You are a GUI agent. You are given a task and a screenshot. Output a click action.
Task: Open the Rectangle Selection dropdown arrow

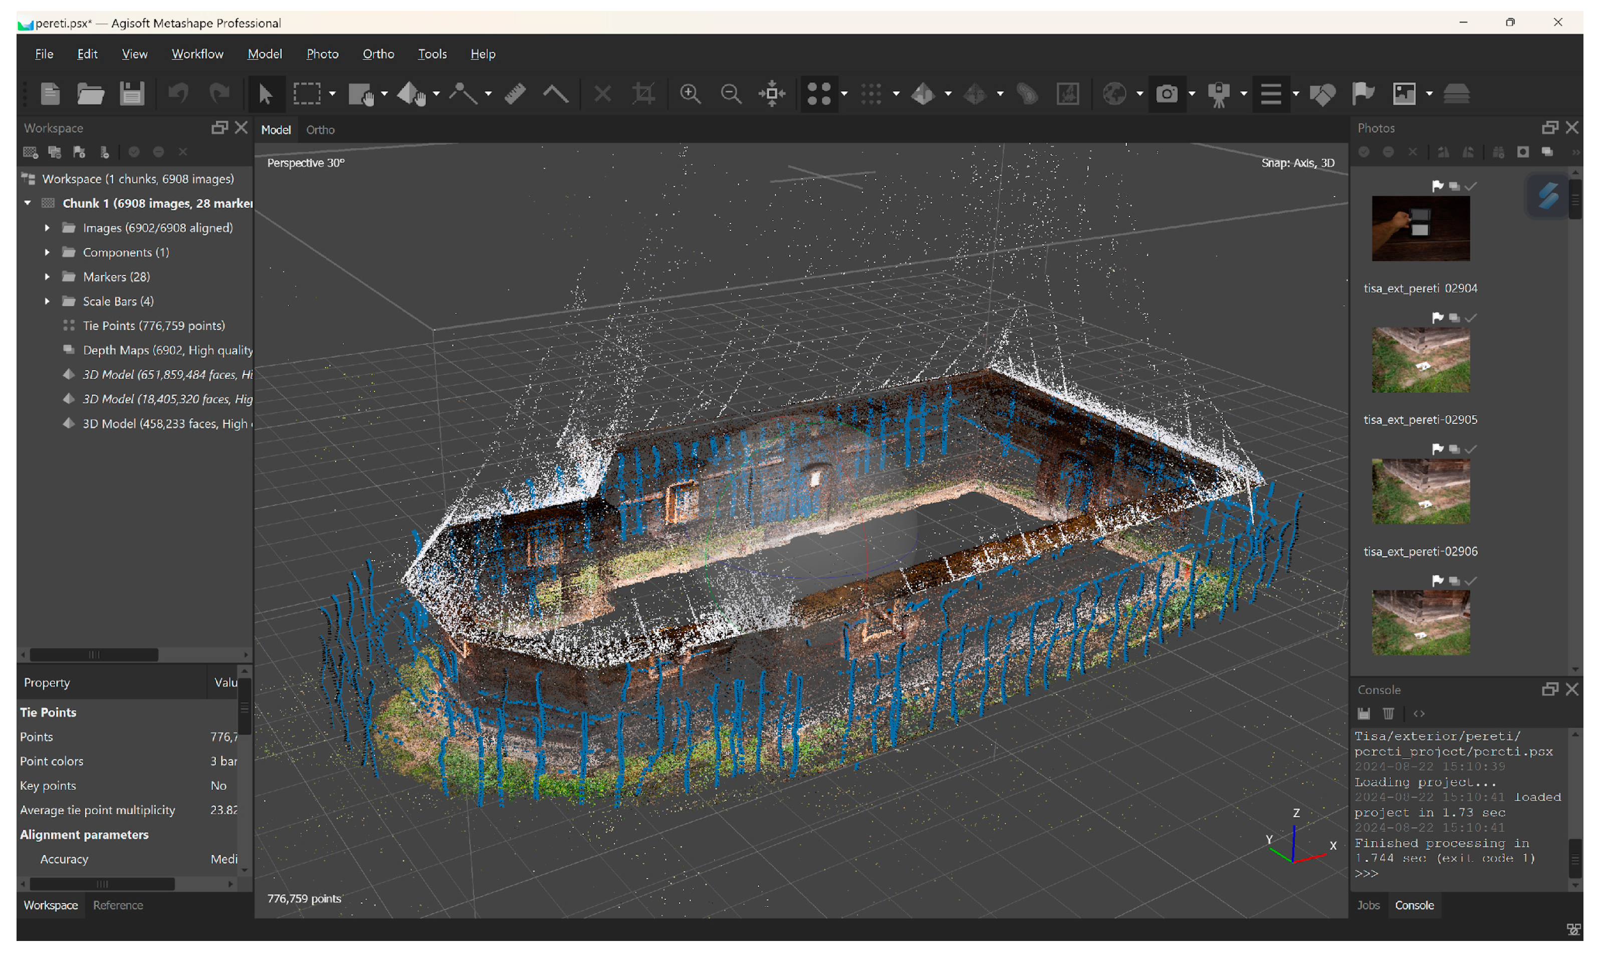pyautogui.click(x=332, y=94)
